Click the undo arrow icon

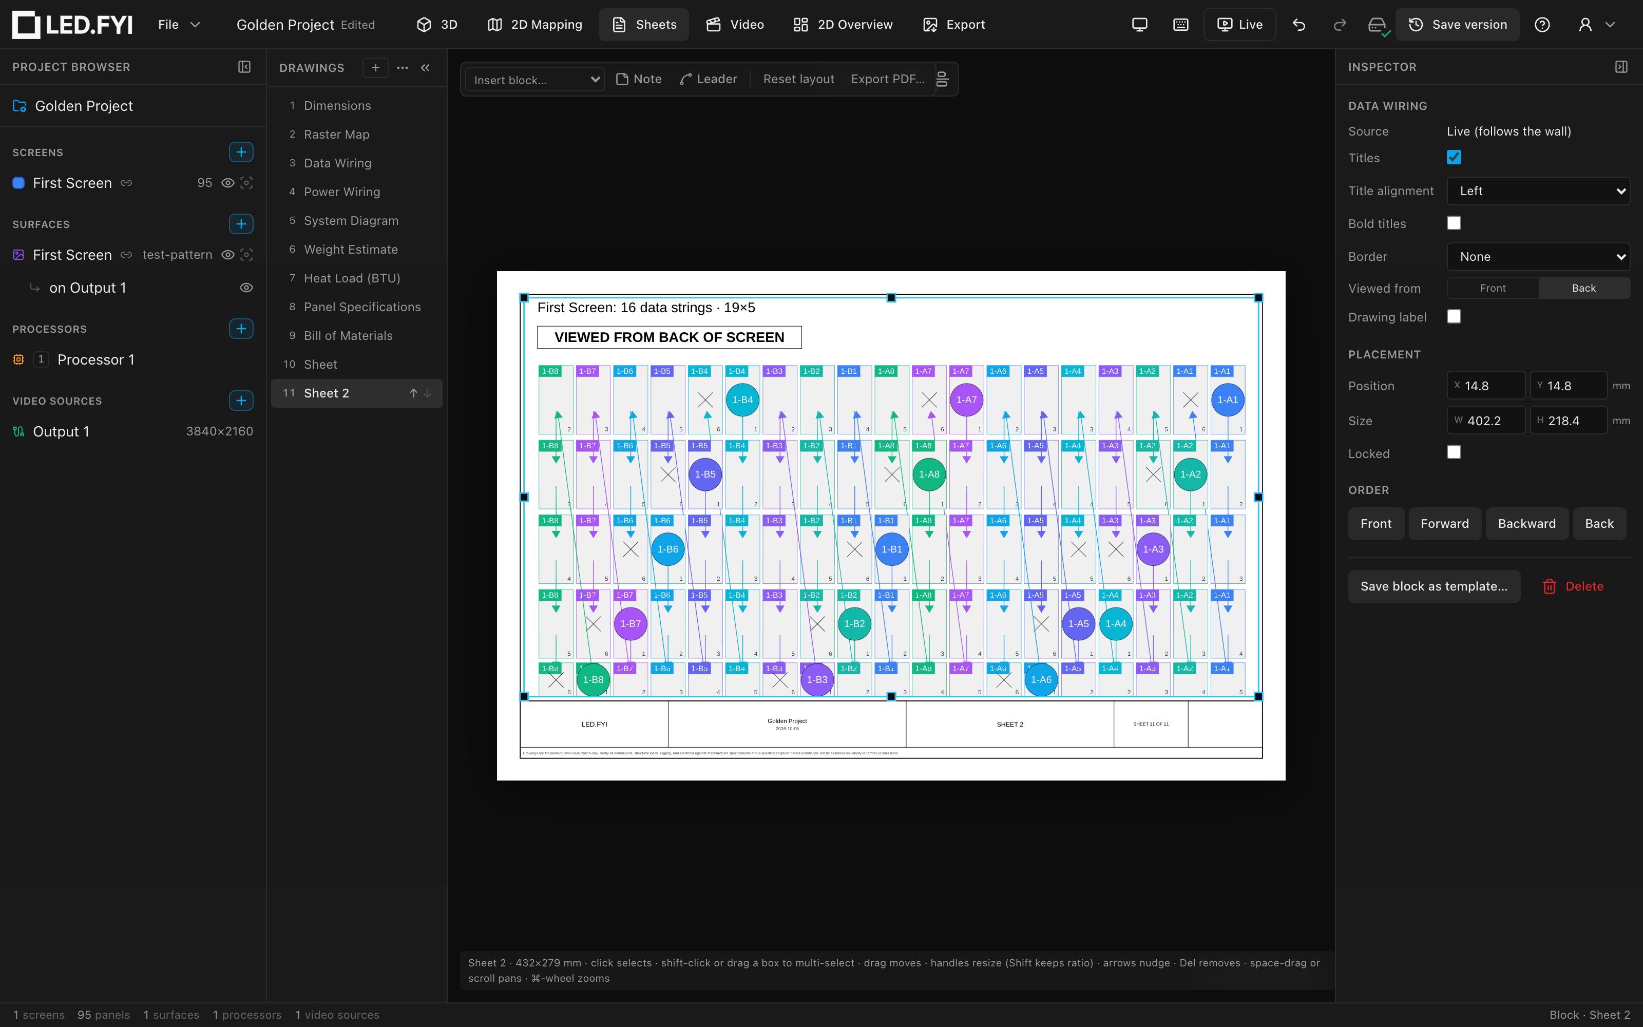coord(1299,25)
